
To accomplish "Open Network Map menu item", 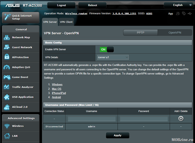I will pos(21,37).
